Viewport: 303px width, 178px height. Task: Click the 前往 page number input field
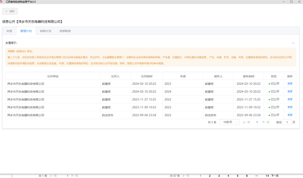pyautogui.click(x=287, y=122)
